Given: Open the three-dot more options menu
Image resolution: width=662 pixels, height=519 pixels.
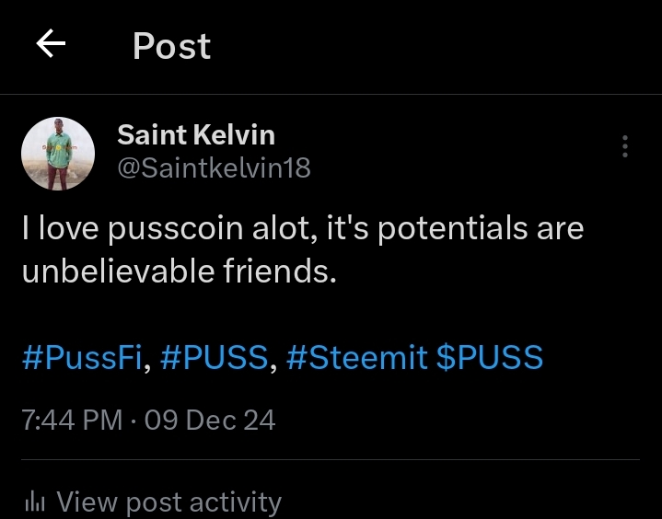Looking at the screenshot, I should click(625, 146).
